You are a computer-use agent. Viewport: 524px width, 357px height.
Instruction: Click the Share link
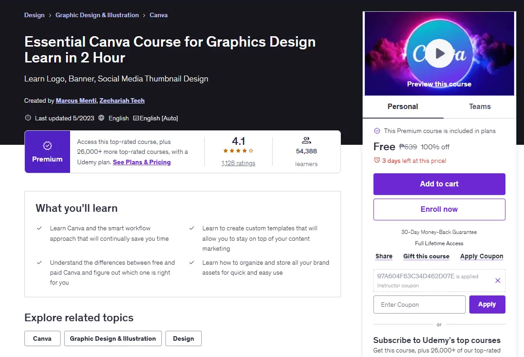click(x=384, y=256)
